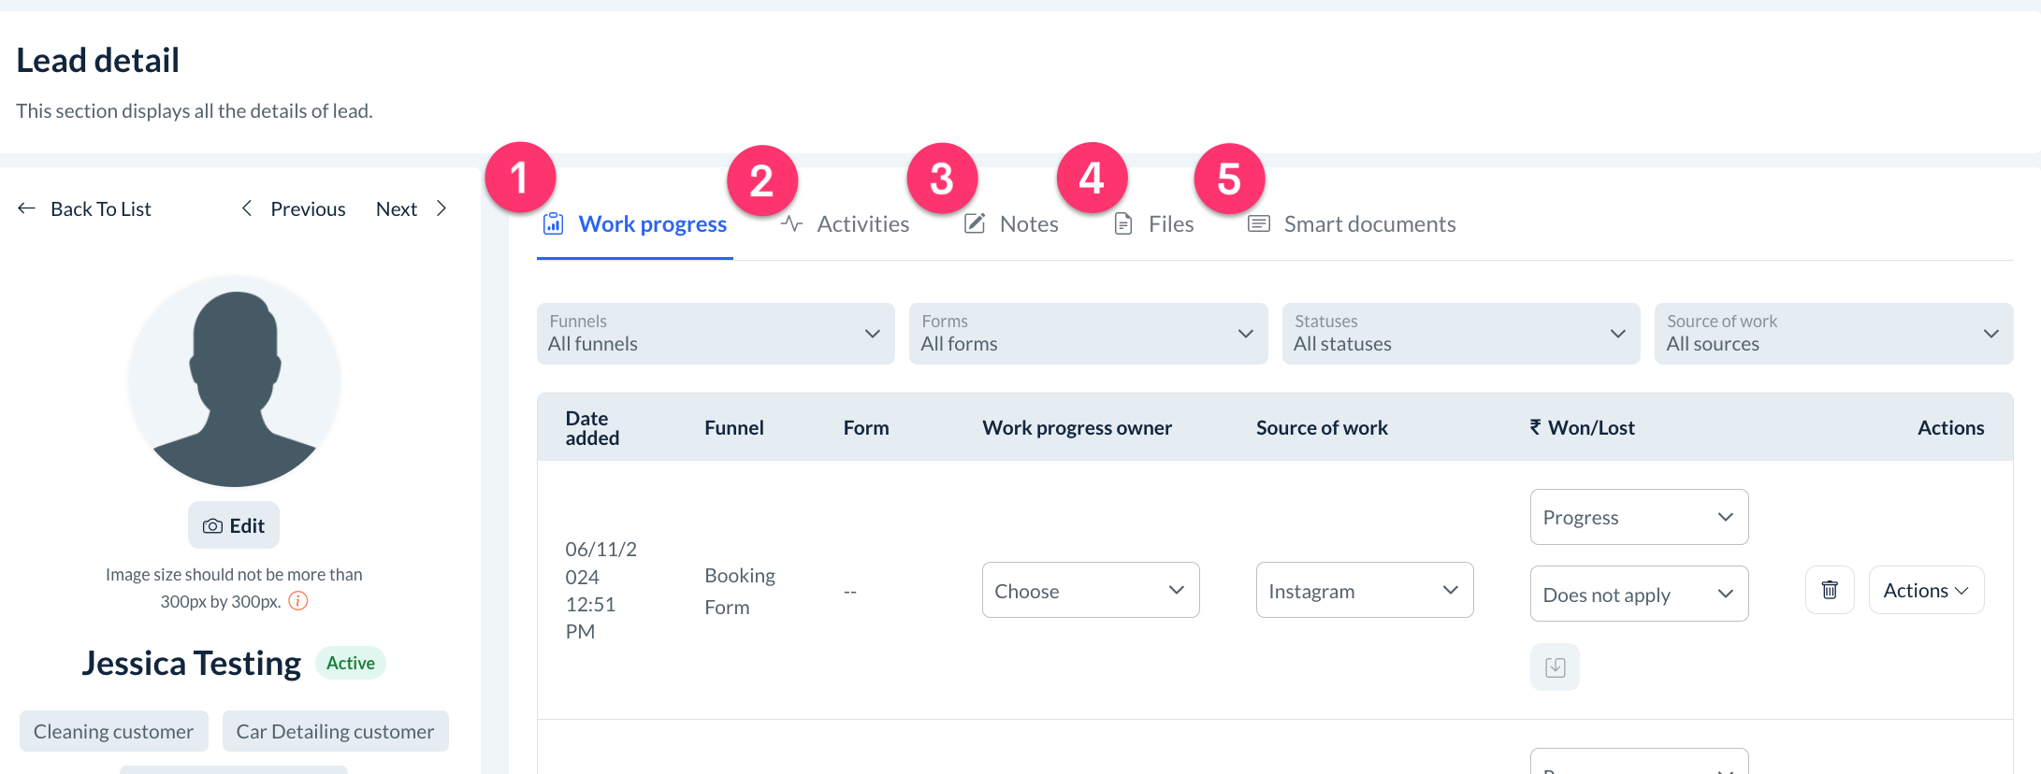The width and height of the screenshot is (2041, 774).
Task: Click the right chevron beside Next
Action: 441,208
